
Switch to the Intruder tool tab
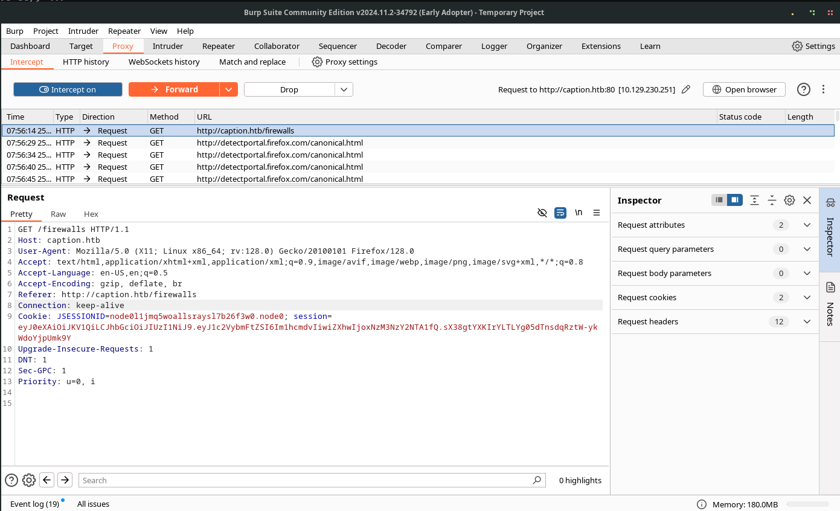pos(168,46)
